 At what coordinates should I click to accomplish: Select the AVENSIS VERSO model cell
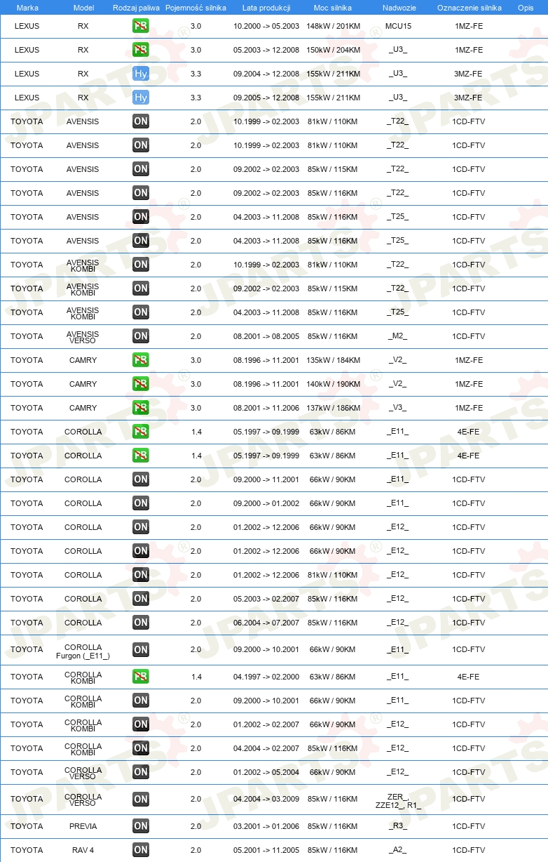click(x=83, y=336)
